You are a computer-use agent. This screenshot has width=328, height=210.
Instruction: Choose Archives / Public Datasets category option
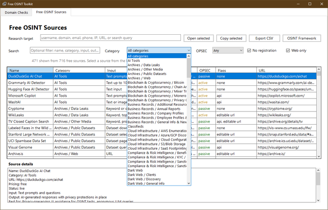tap(157, 74)
